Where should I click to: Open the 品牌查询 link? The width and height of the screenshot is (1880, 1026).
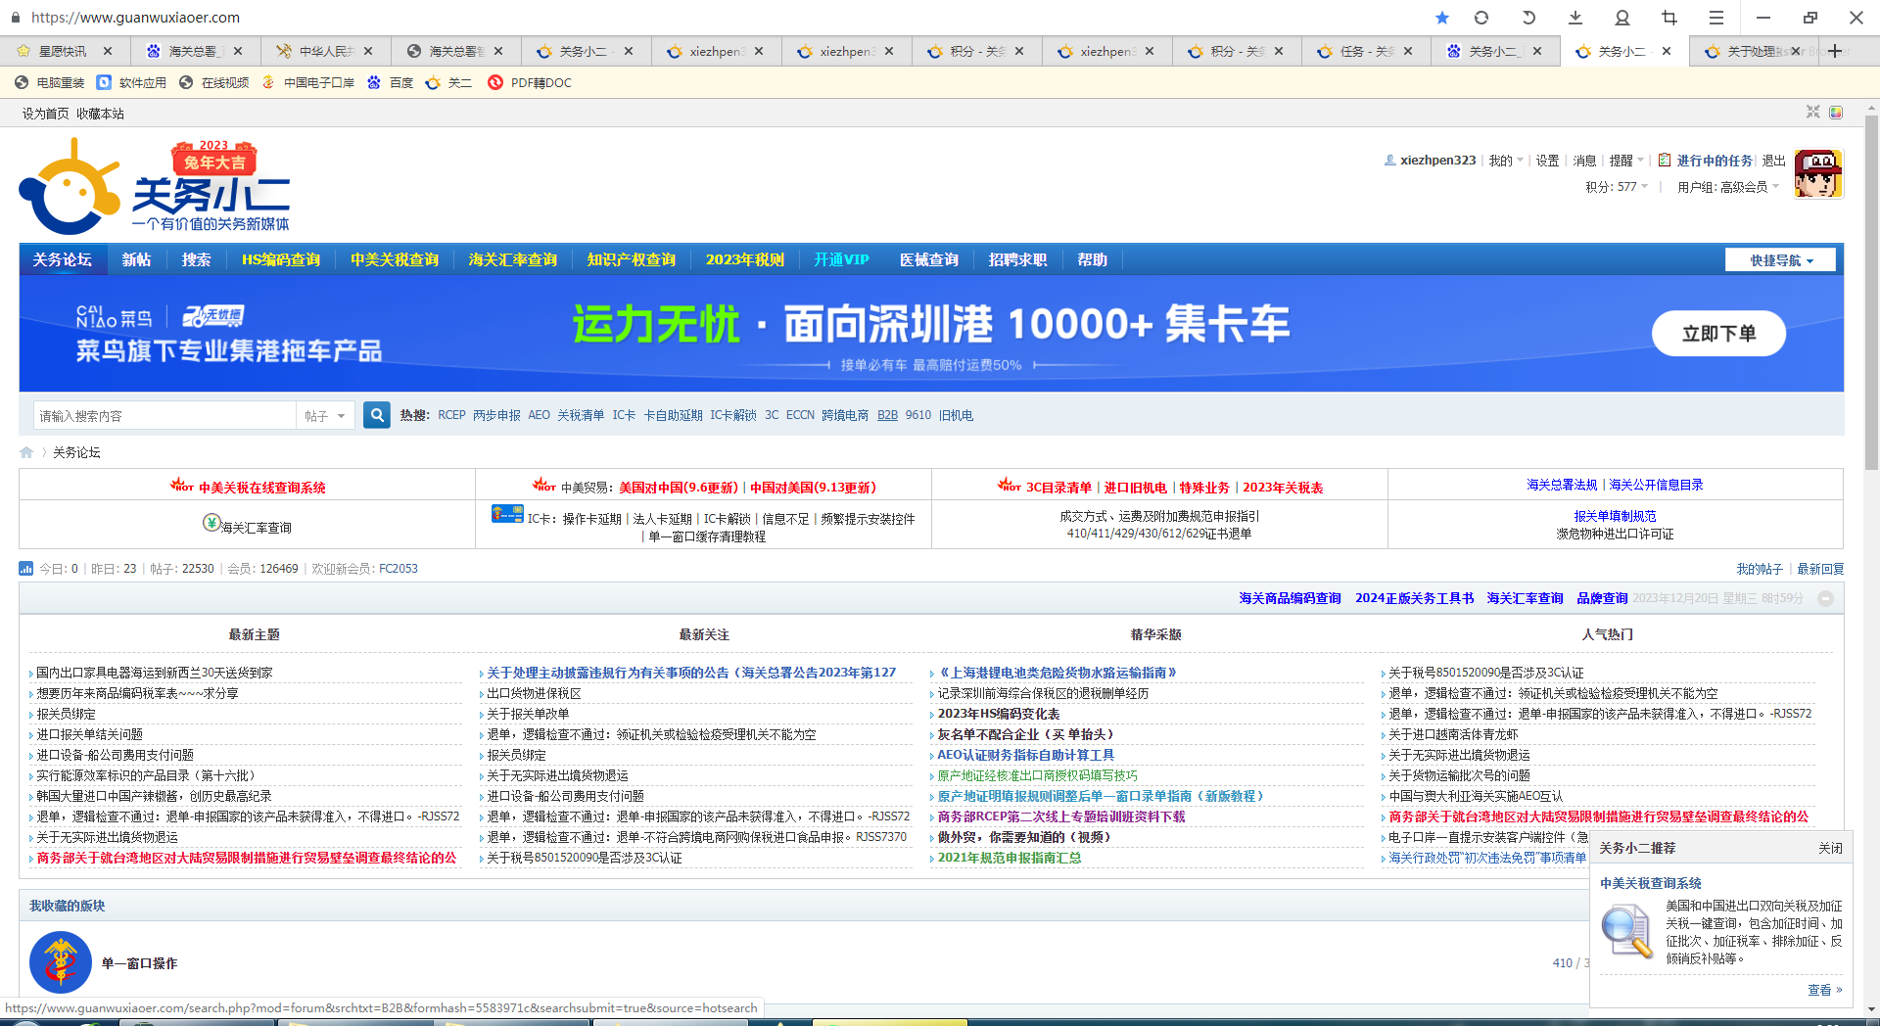tap(1602, 598)
